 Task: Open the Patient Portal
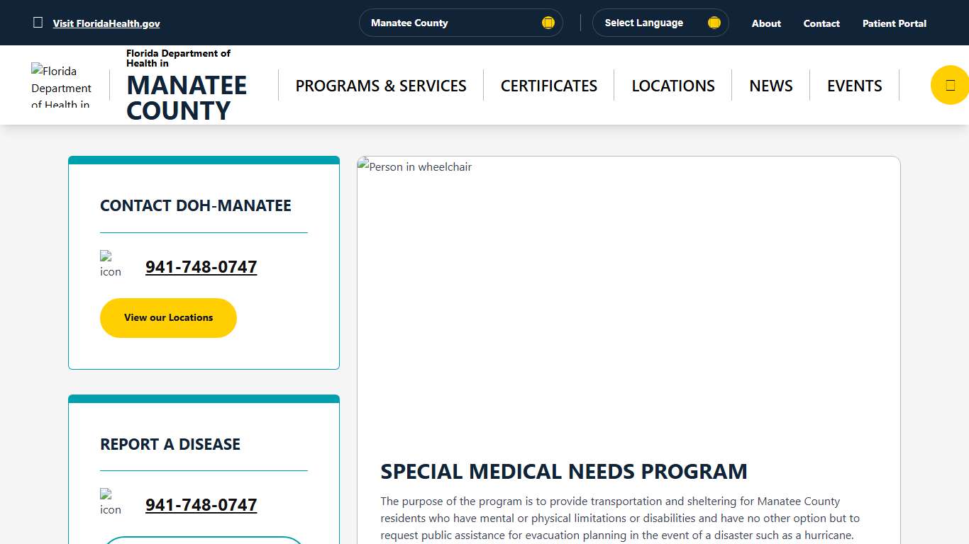click(x=894, y=23)
